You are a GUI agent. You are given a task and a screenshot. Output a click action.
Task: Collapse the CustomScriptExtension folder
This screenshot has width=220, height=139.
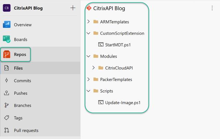click(x=89, y=33)
